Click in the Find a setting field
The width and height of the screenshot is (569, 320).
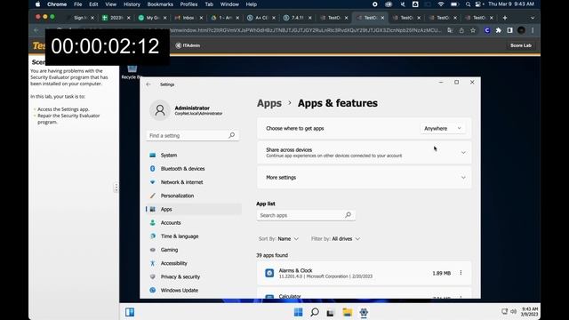pyautogui.click(x=192, y=135)
